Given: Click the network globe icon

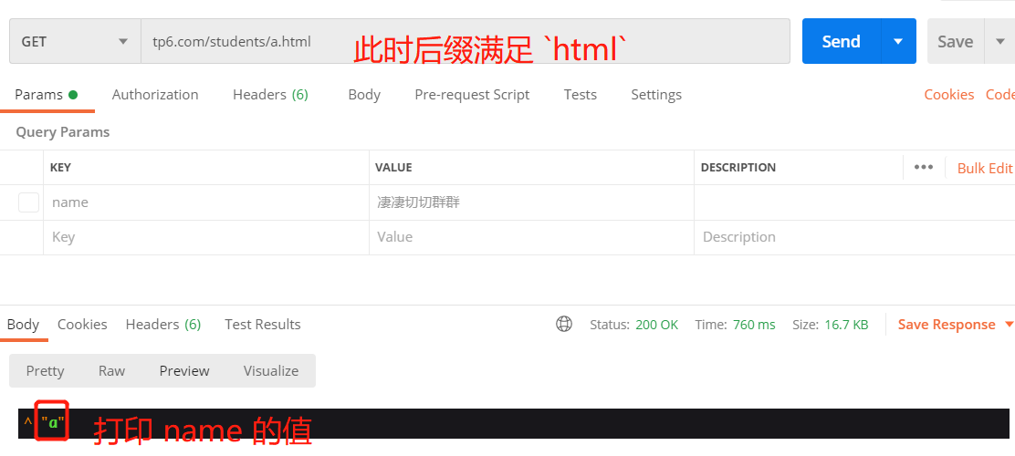Looking at the screenshot, I should coord(564,324).
